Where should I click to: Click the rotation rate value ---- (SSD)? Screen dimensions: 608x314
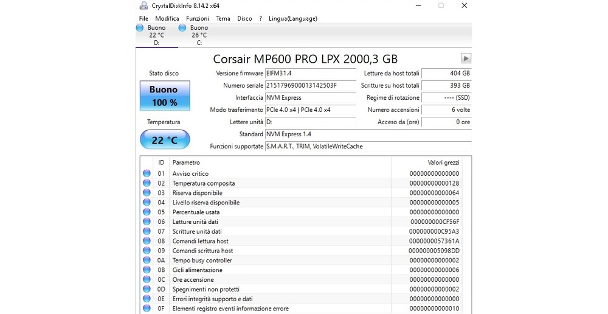(x=446, y=97)
